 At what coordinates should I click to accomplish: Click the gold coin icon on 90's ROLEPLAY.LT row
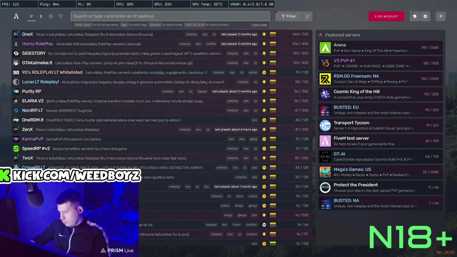(x=264, y=72)
